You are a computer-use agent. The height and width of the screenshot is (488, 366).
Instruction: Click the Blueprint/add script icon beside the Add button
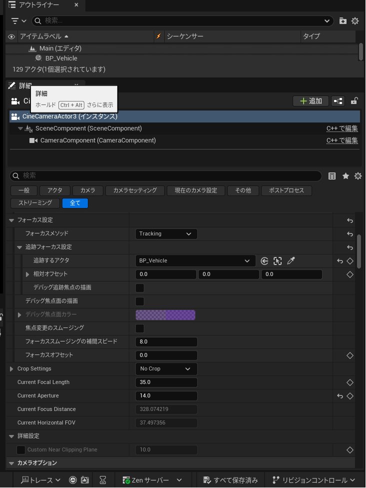pyautogui.click(x=338, y=101)
